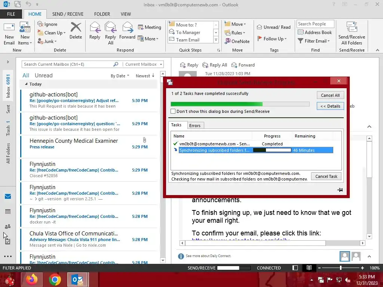Screen dimensions: 383x287
Task: Open Chrome from the taskbar
Action: 55,280
